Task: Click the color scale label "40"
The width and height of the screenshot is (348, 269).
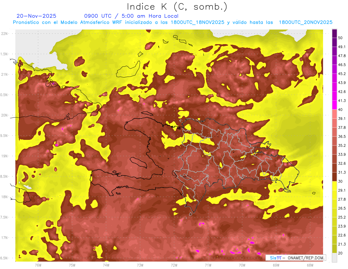Action: coord(341,110)
